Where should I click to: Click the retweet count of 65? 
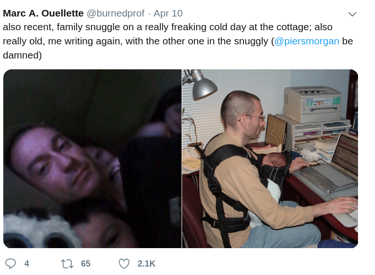point(86,264)
